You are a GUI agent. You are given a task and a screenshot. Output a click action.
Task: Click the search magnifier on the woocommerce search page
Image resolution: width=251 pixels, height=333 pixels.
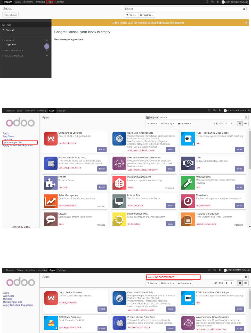(246, 277)
